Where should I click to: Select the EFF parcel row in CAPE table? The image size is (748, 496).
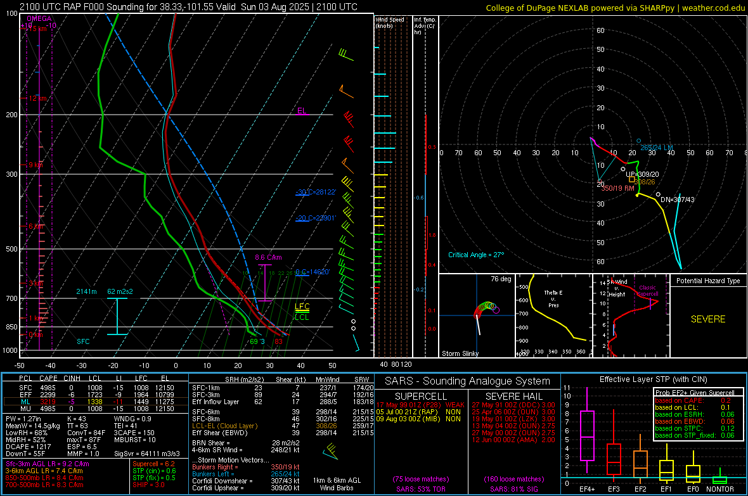pos(96,395)
